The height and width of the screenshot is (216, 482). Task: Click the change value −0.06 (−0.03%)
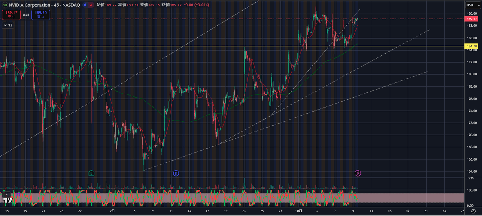click(x=196, y=5)
